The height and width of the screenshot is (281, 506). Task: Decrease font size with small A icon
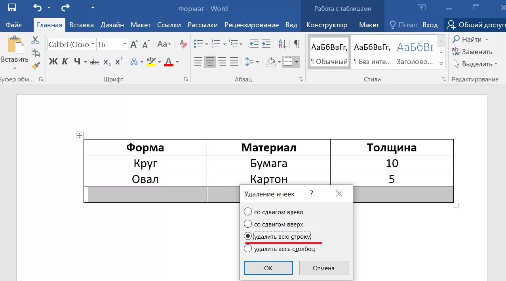146,44
